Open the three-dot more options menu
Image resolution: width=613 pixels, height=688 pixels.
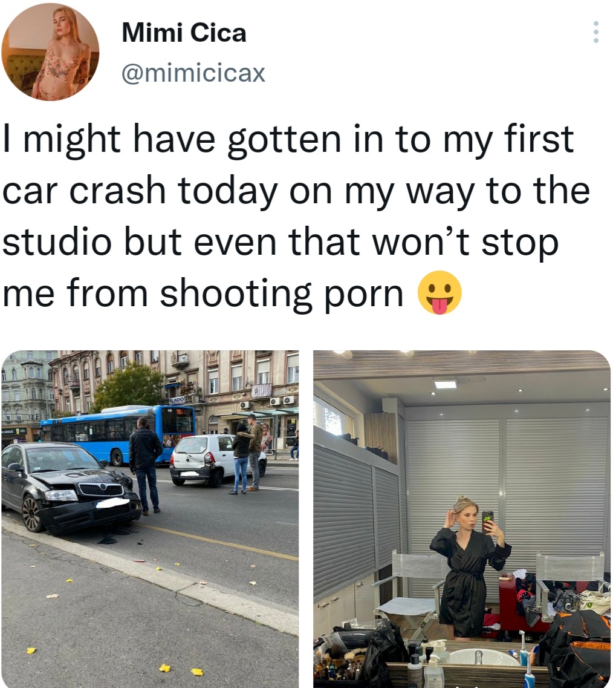596,32
